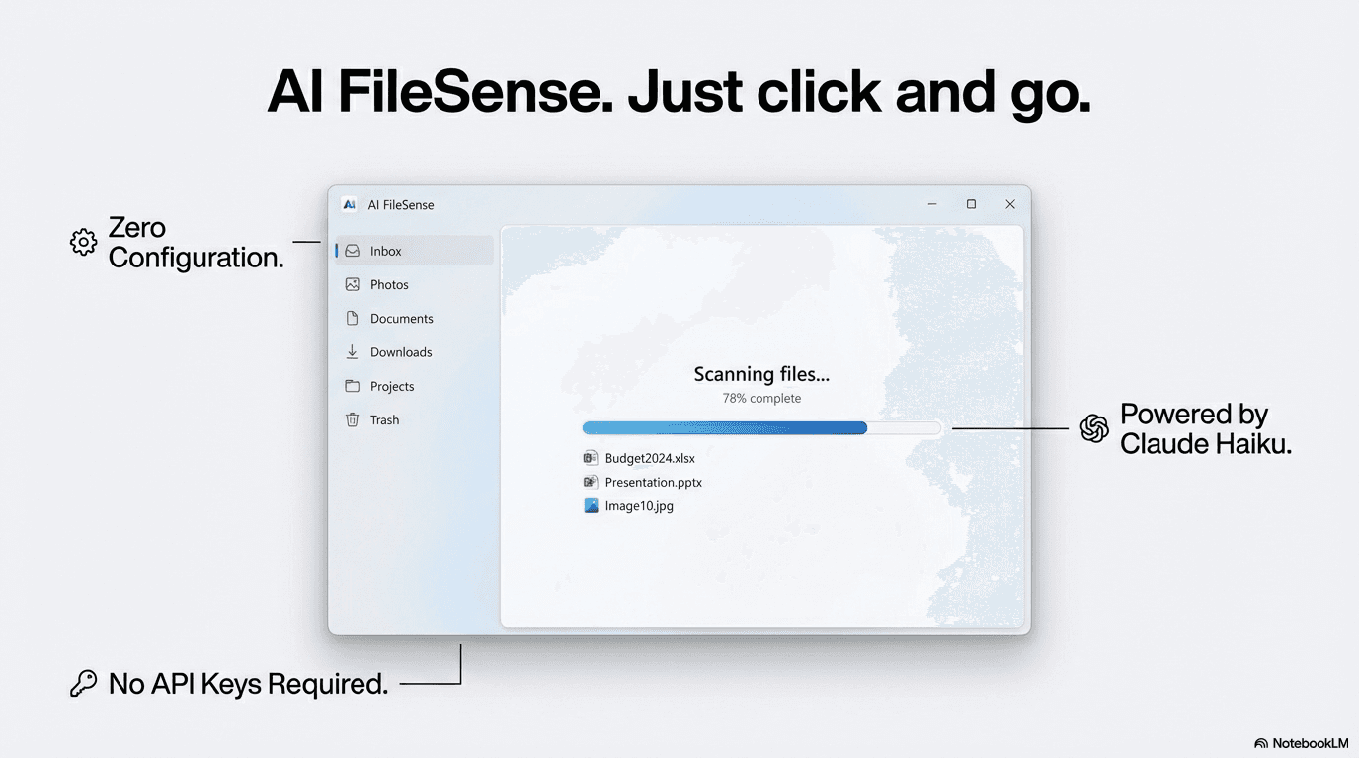Click the PowerPoint icon for Presentation.pptx
This screenshot has width=1359, height=758.
pos(591,482)
